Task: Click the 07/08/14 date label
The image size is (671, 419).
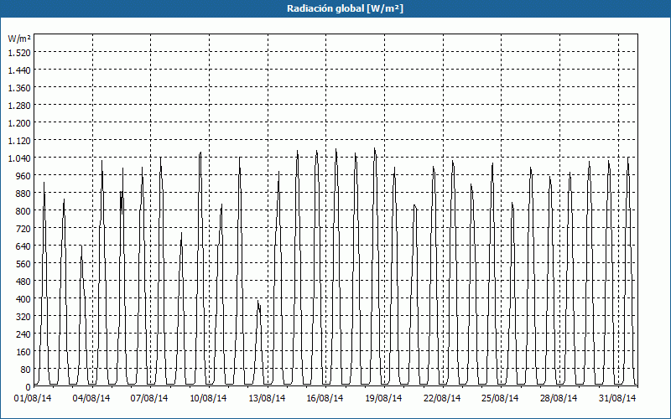Action: (149, 399)
